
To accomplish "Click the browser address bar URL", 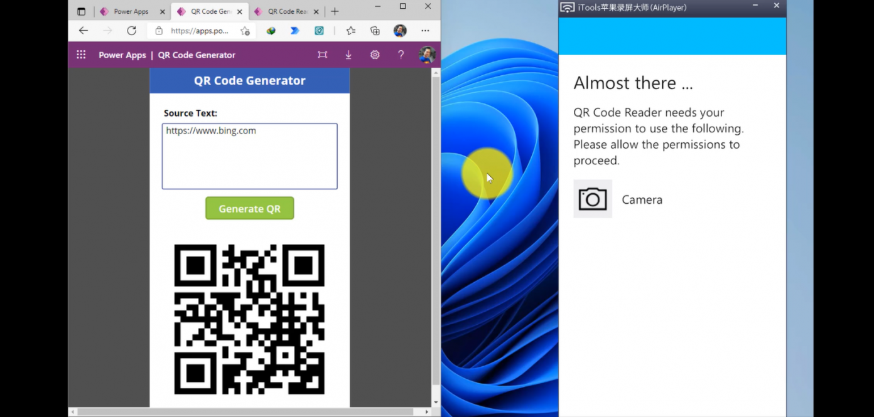I will click(x=200, y=30).
